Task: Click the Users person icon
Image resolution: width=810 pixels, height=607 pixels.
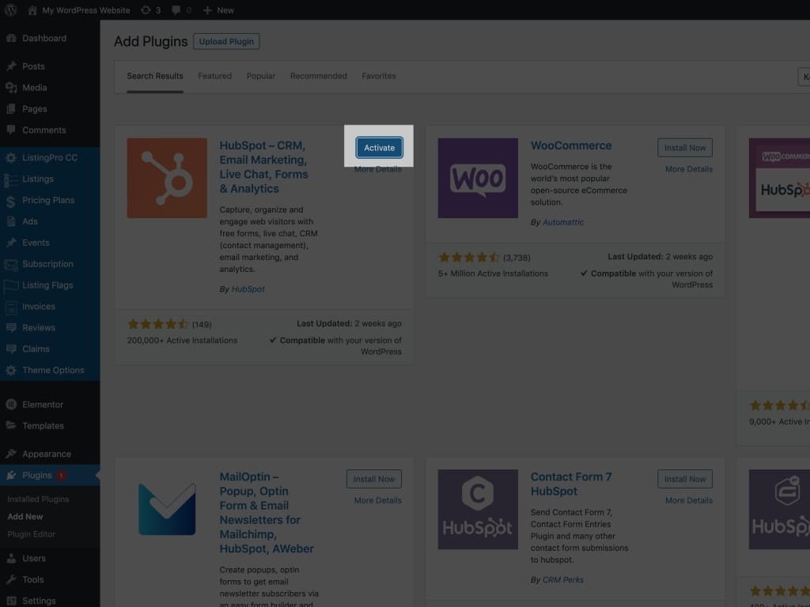Action: 11,559
